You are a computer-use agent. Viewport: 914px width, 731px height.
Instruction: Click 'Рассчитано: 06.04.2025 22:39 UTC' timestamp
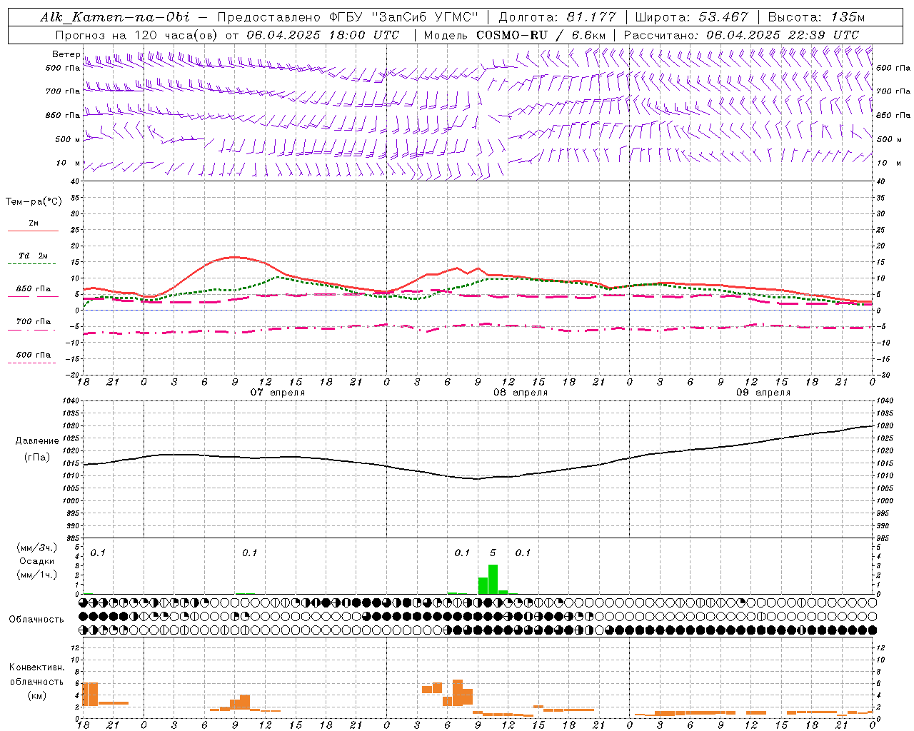click(741, 35)
